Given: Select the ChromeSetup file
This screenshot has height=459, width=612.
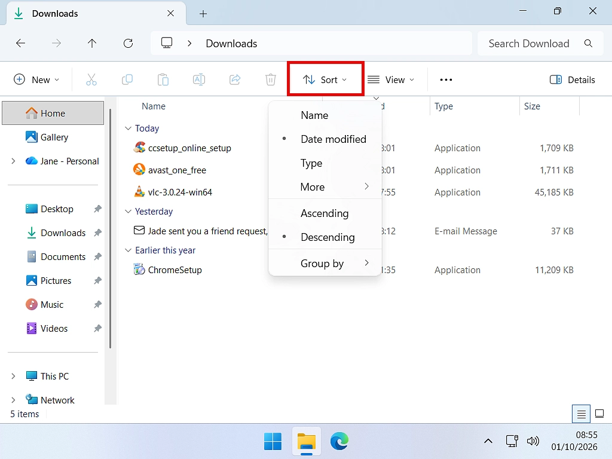Looking at the screenshot, I should (x=175, y=270).
